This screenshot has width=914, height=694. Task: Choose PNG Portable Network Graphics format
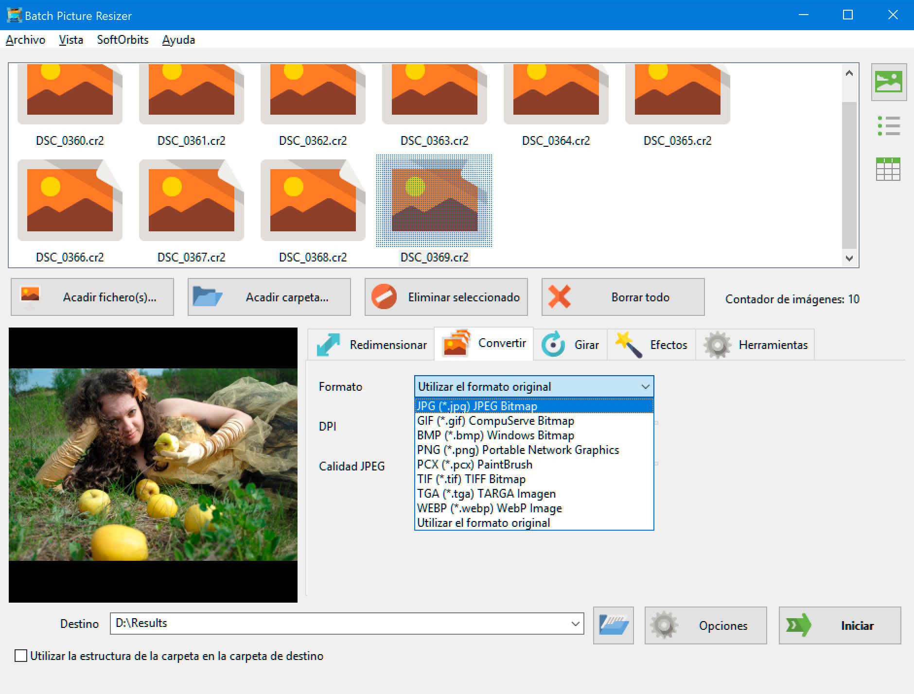[534, 450]
